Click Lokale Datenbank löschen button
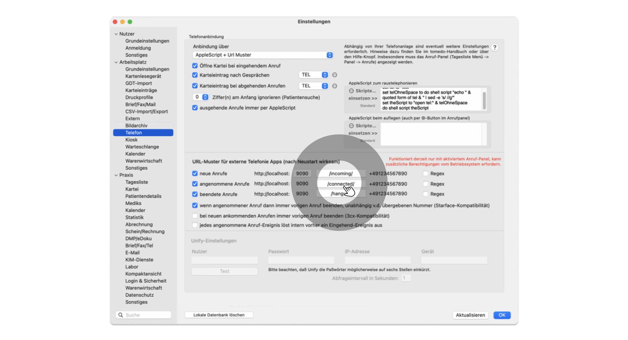Screen dimensions: 628x340 pyautogui.click(x=219, y=315)
